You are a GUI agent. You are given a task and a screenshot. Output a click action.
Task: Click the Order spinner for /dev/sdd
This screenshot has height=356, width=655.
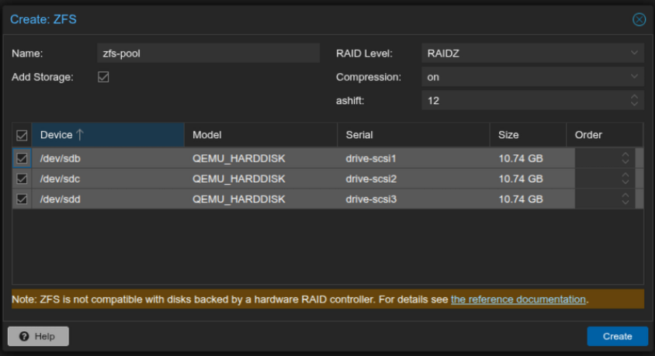tap(605, 199)
